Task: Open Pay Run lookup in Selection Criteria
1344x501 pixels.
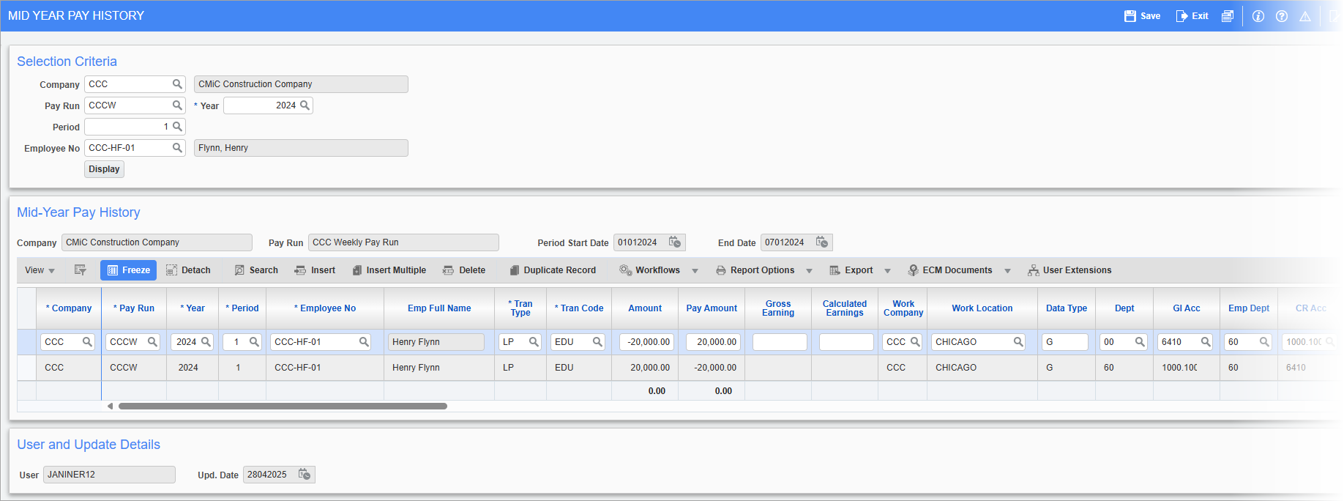Action: point(177,105)
